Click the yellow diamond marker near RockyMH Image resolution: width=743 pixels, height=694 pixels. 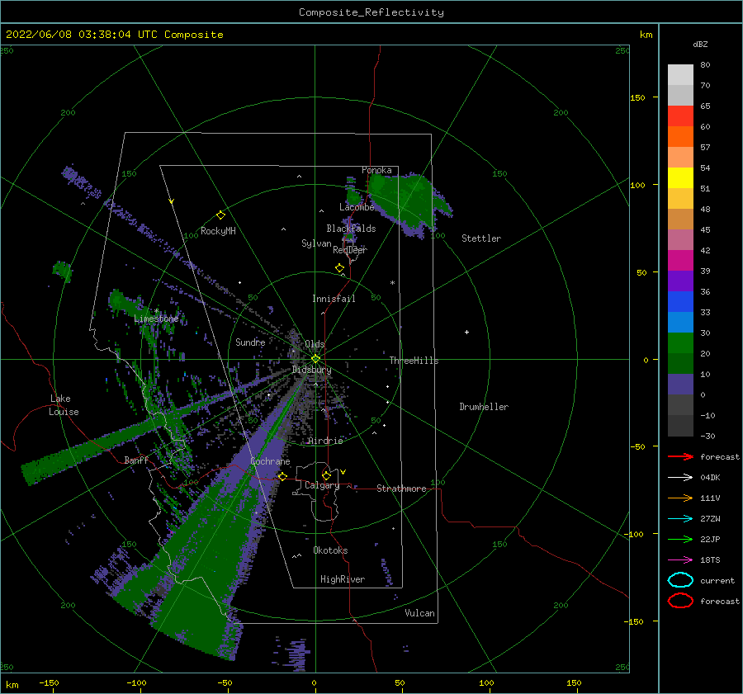click(220, 215)
